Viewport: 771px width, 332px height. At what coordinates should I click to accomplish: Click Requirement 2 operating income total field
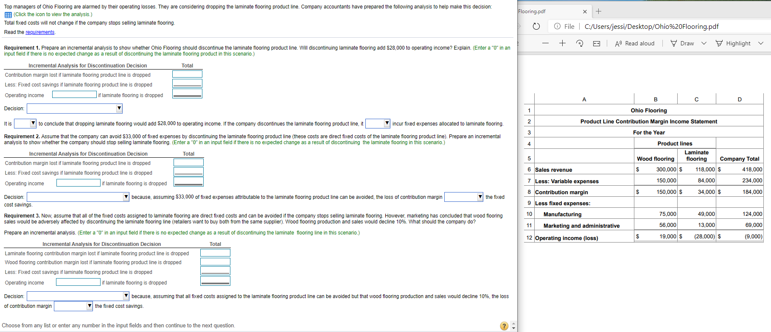(188, 181)
